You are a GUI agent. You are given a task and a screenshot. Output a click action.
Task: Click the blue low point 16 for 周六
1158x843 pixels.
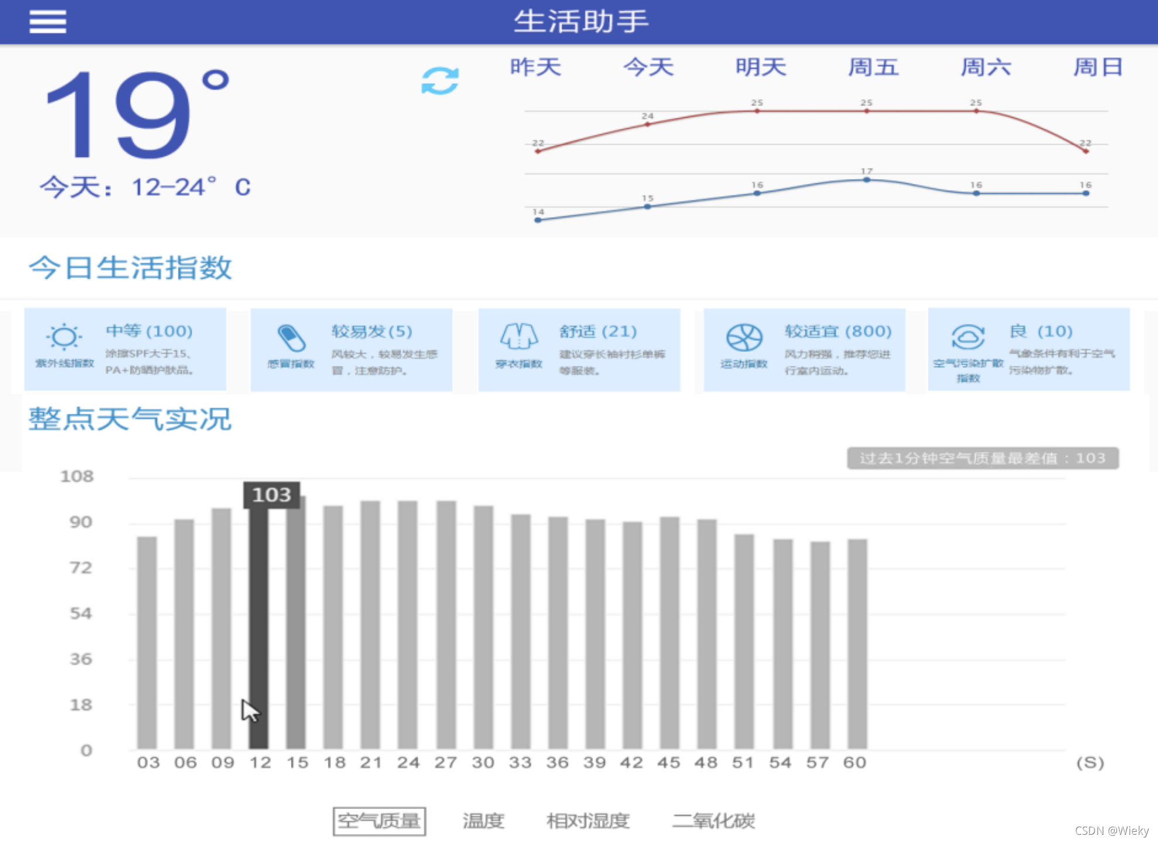pyautogui.click(x=976, y=193)
